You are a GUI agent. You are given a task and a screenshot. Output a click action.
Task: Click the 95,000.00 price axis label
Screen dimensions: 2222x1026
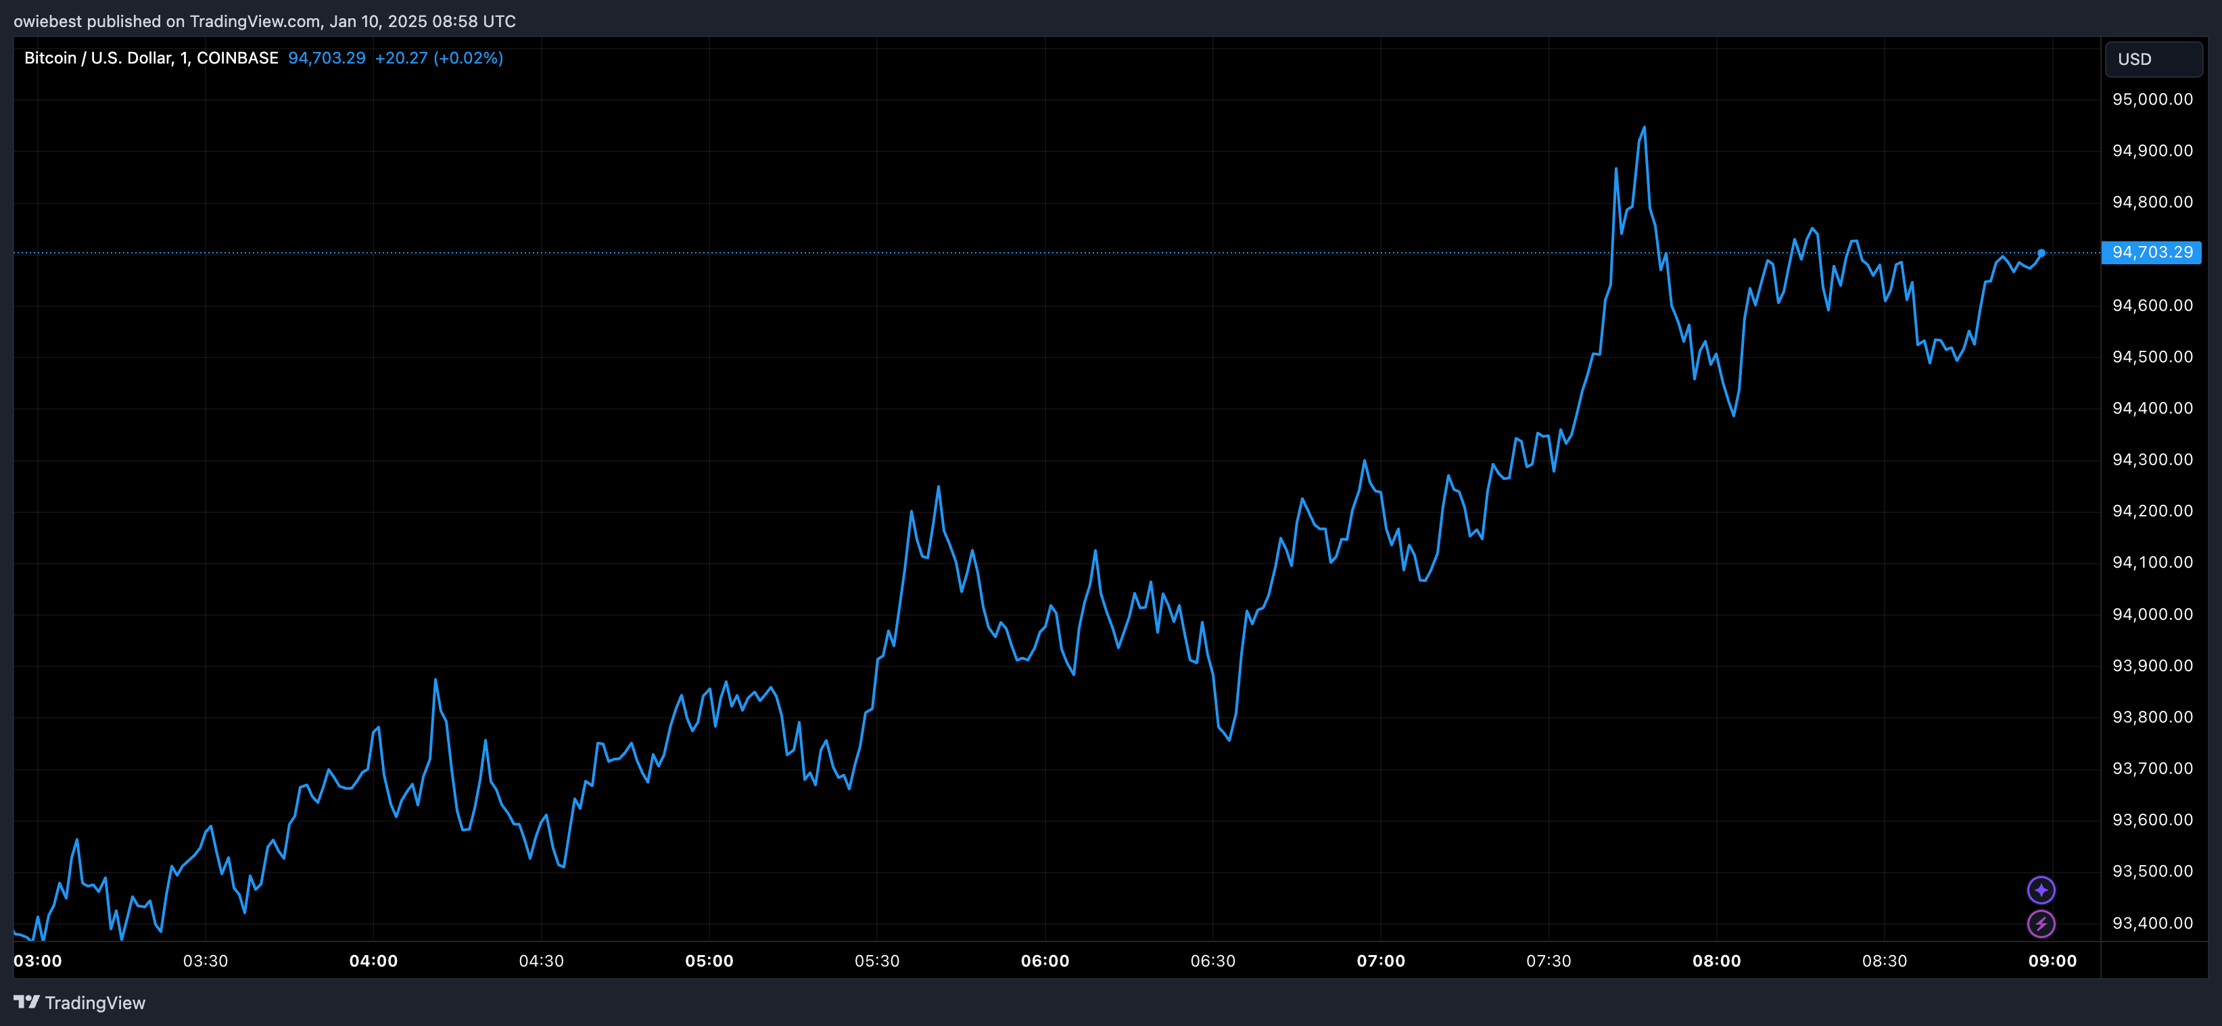[x=2152, y=99]
